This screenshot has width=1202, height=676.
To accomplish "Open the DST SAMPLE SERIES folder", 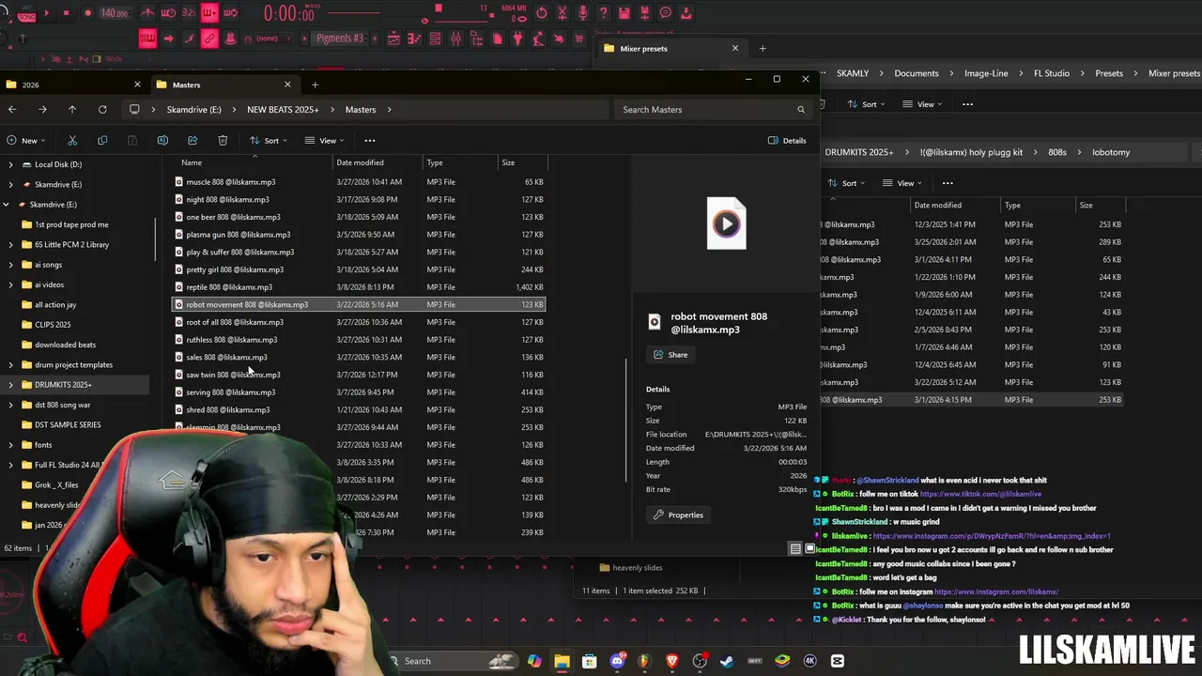I will pyautogui.click(x=68, y=425).
